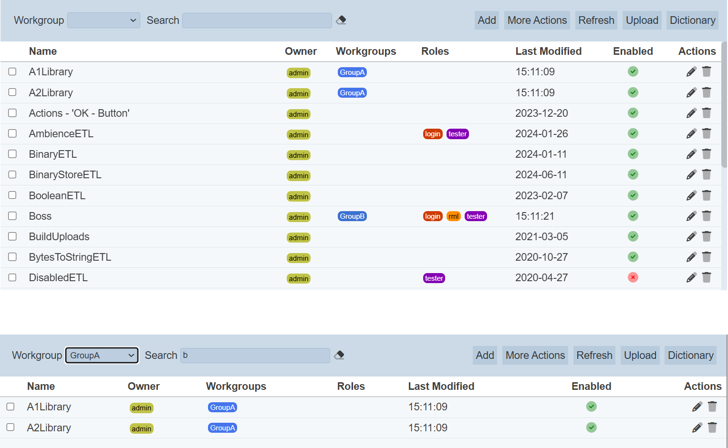The width and height of the screenshot is (728, 448).
Task: Delete BinaryETL with its trash icon
Action: pos(707,154)
